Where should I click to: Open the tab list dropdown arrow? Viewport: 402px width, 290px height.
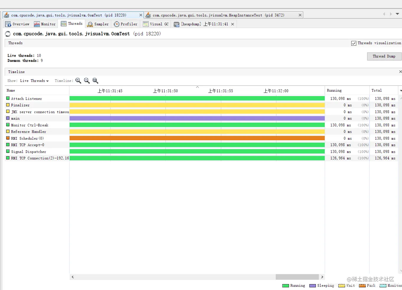397,14
